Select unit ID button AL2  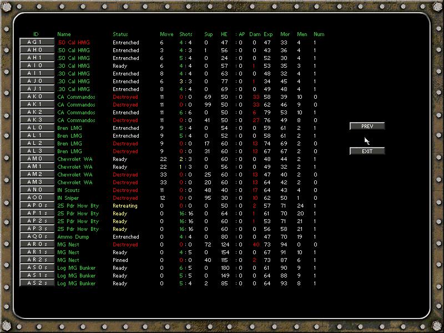click(x=37, y=143)
